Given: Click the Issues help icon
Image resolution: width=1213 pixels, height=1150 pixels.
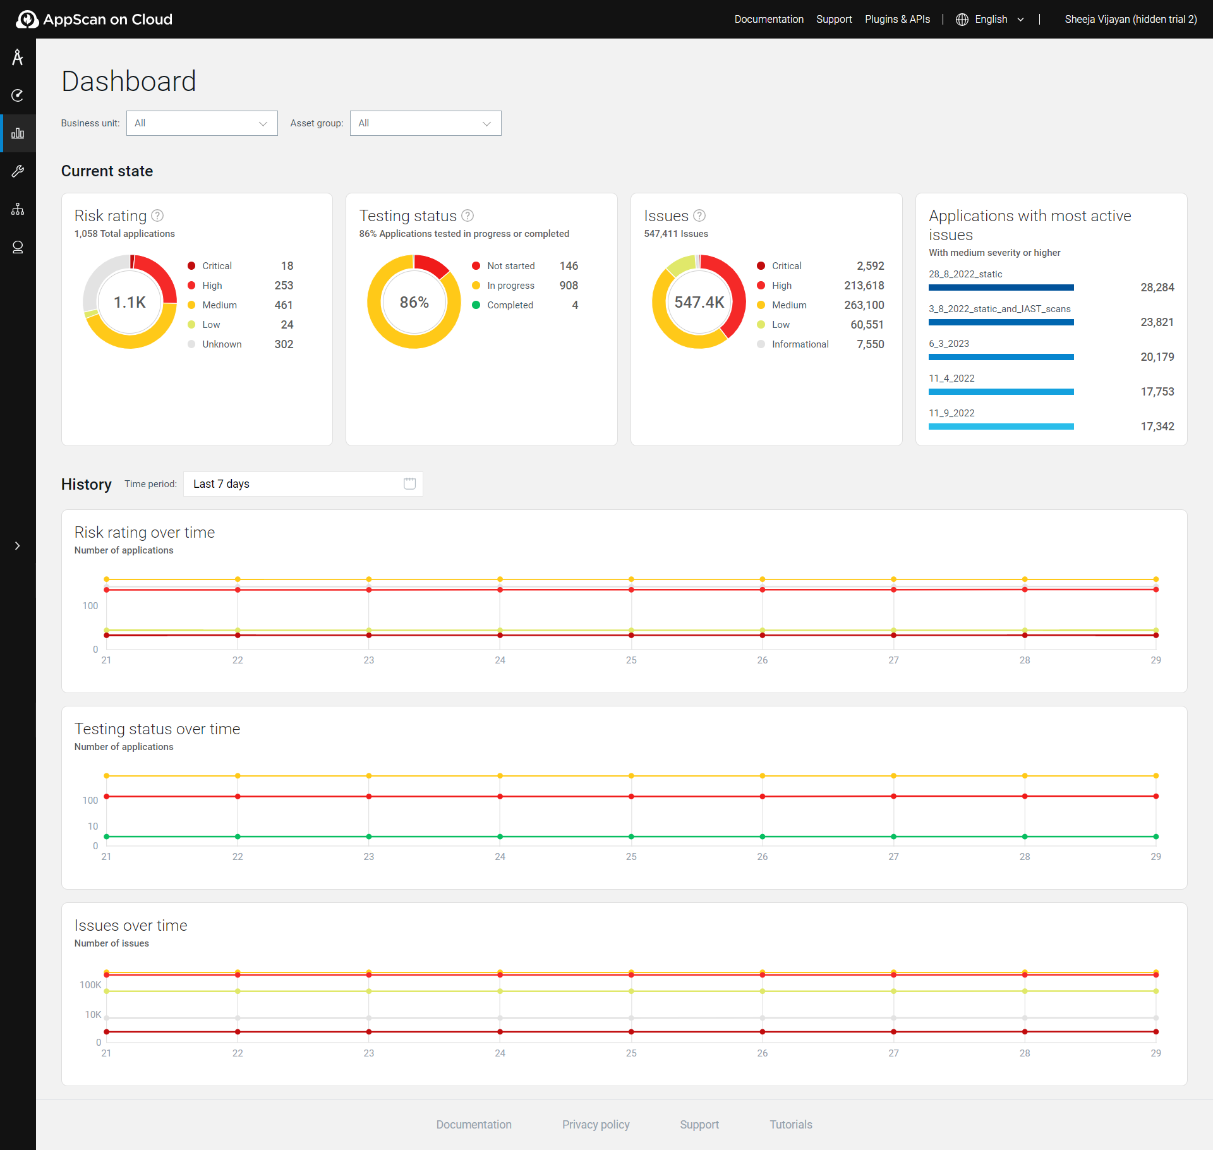Looking at the screenshot, I should click(699, 215).
